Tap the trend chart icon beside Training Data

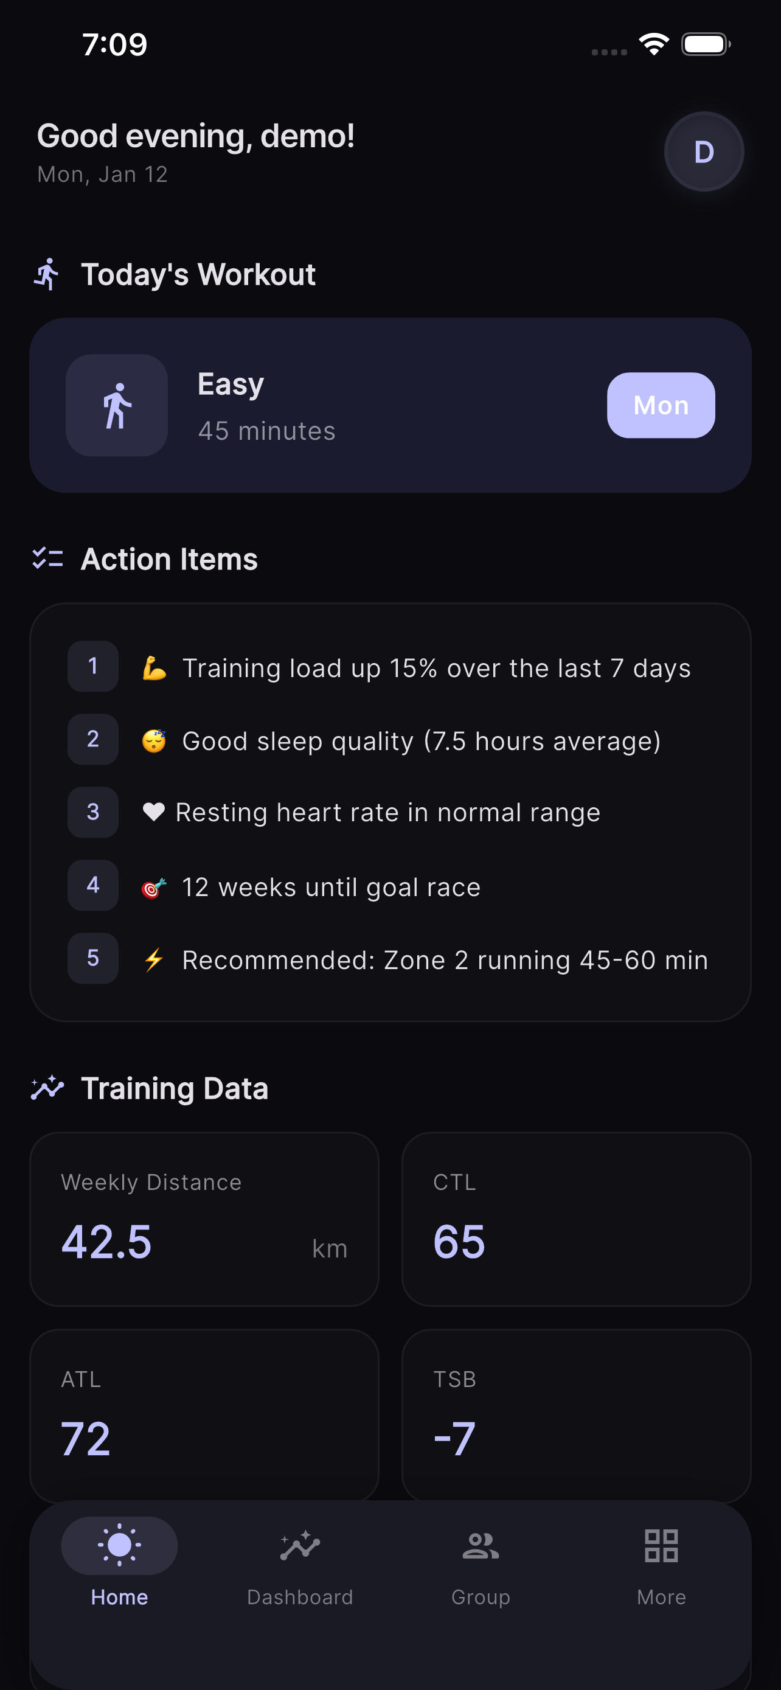click(47, 1088)
